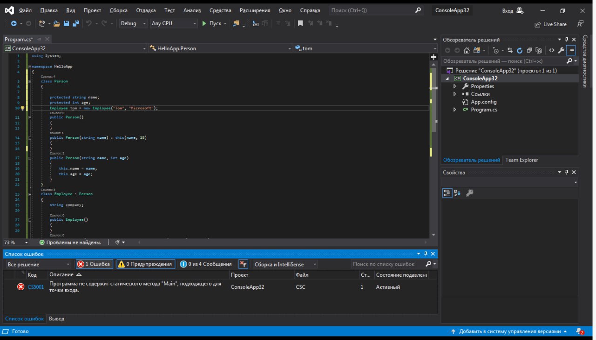
Task: Click the Collapse All icon in Solution Explorer
Action: [529, 50]
